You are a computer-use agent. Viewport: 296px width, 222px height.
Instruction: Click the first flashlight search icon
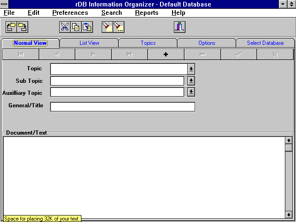(x=107, y=27)
